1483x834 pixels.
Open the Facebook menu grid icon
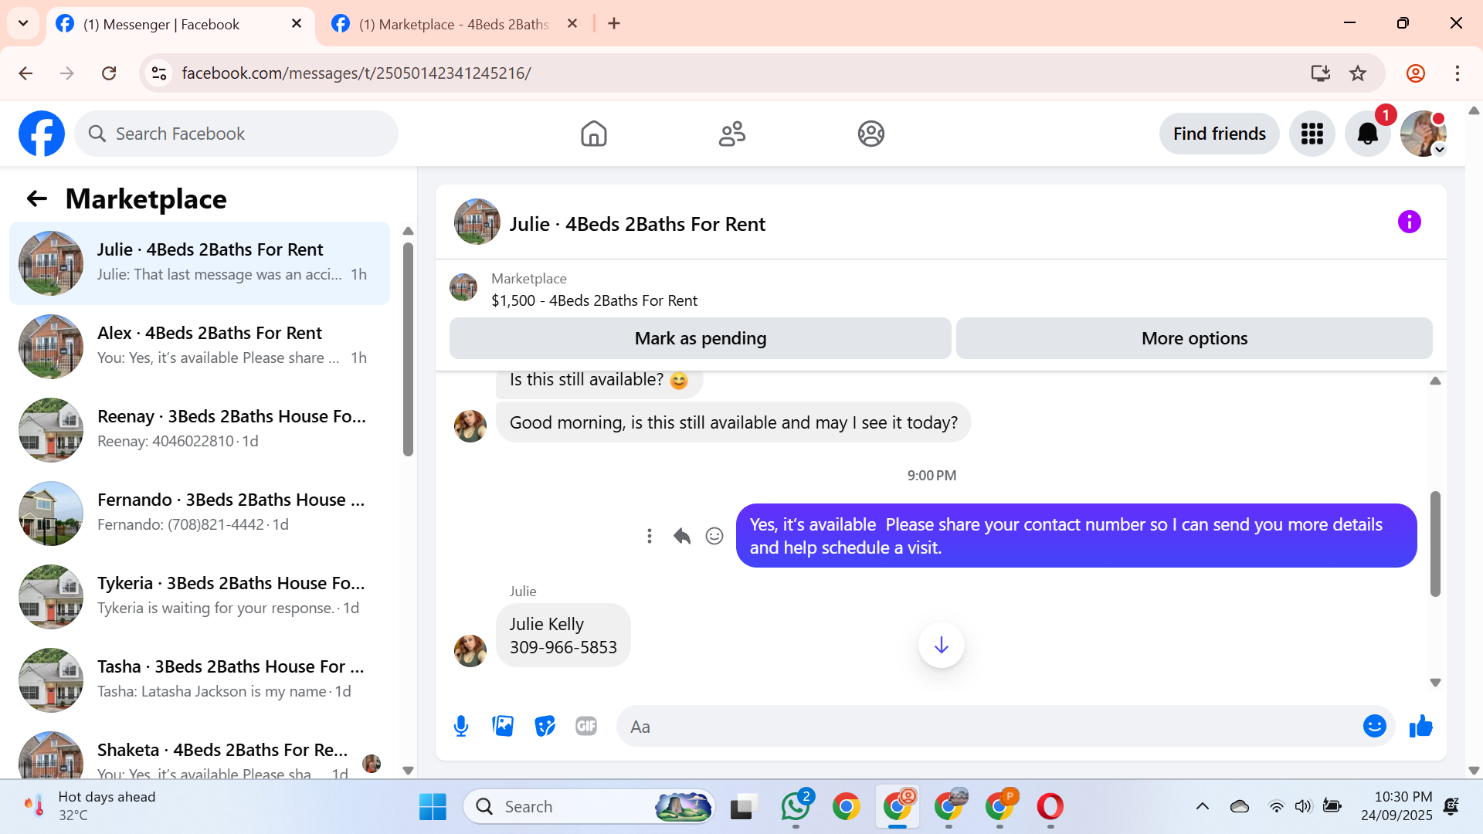point(1312,134)
